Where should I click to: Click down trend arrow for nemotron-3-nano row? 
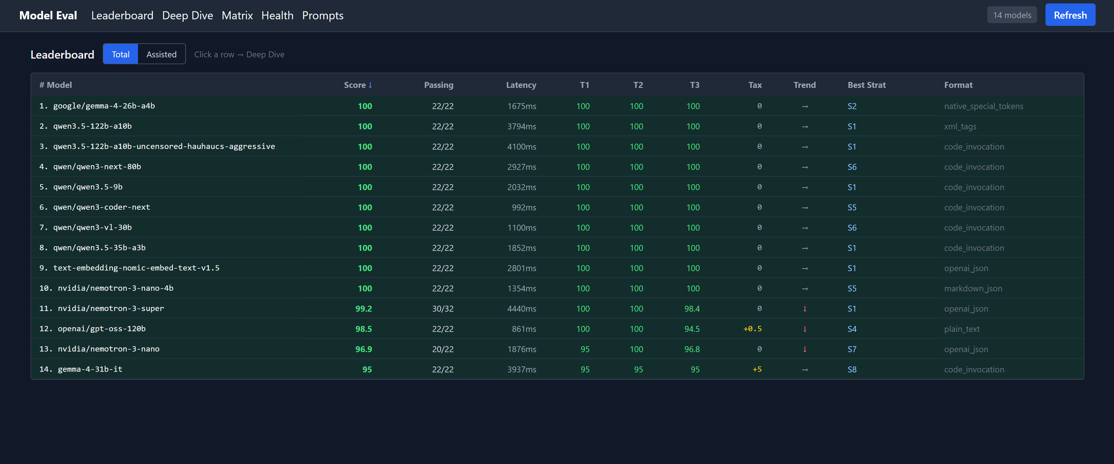point(804,349)
